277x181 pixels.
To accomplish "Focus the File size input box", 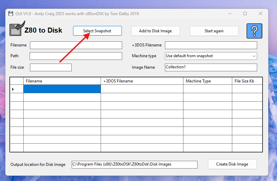I will coord(50,67).
